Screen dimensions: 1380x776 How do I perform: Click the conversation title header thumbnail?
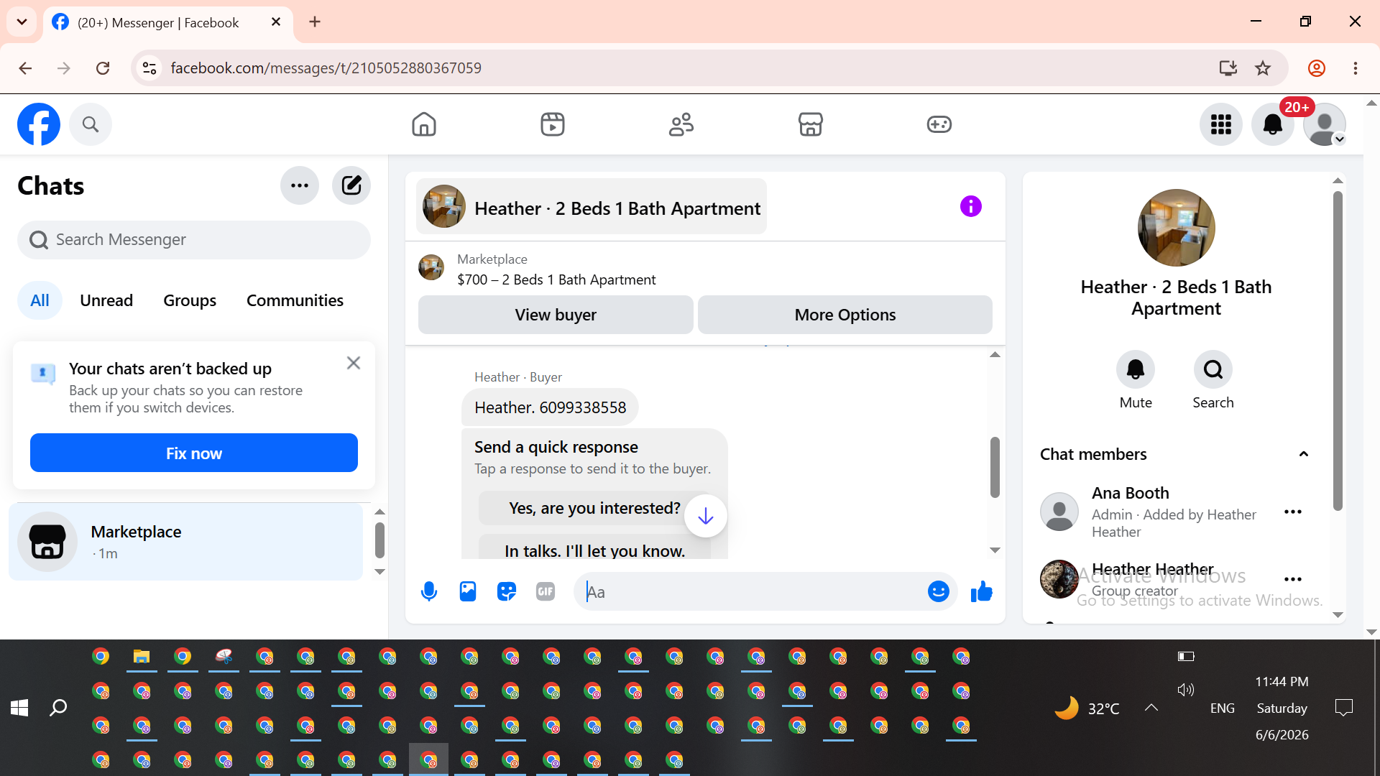tap(444, 207)
